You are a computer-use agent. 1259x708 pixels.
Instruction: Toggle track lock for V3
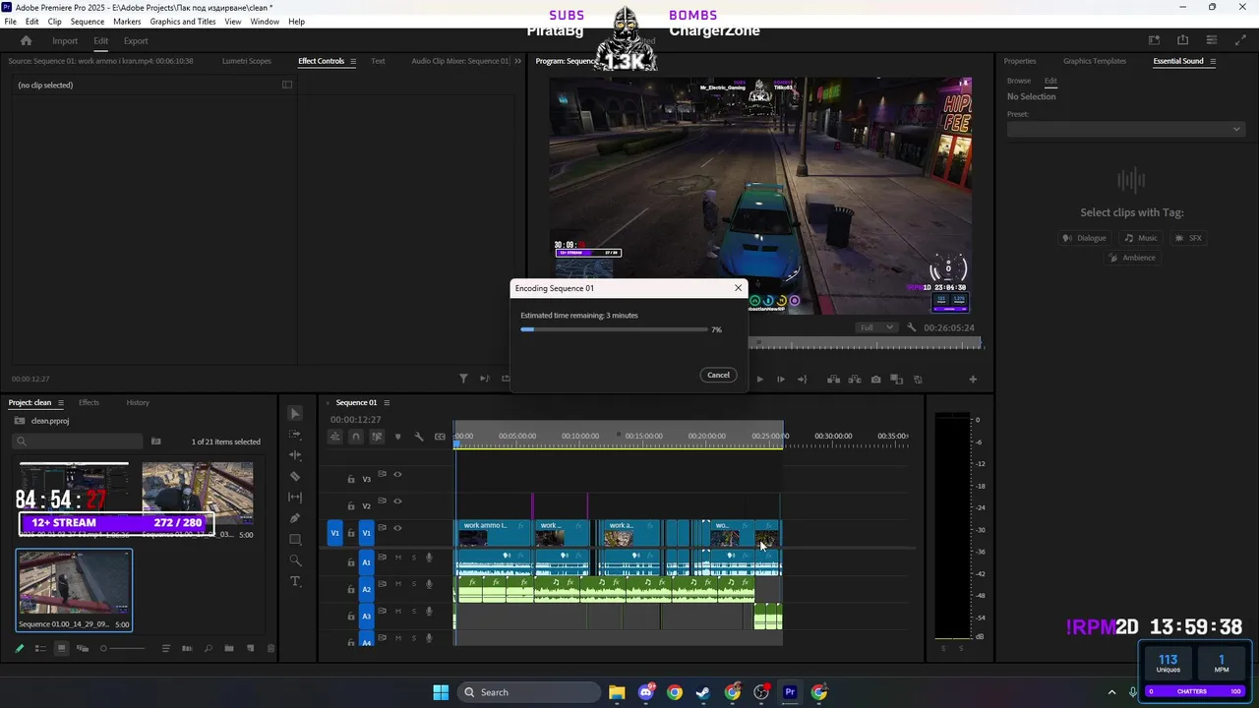(x=351, y=479)
